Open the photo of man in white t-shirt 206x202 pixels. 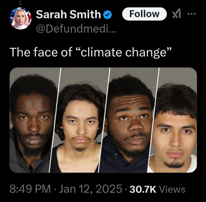coord(173,120)
